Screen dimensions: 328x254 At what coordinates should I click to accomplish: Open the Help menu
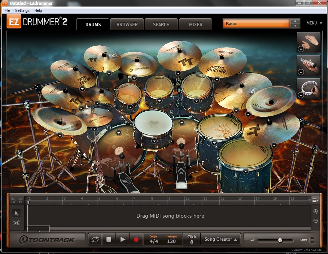coord(38,10)
